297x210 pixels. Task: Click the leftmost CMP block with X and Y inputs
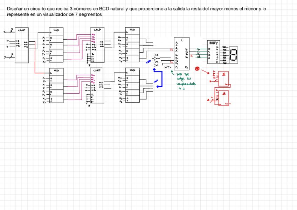point(21,46)
